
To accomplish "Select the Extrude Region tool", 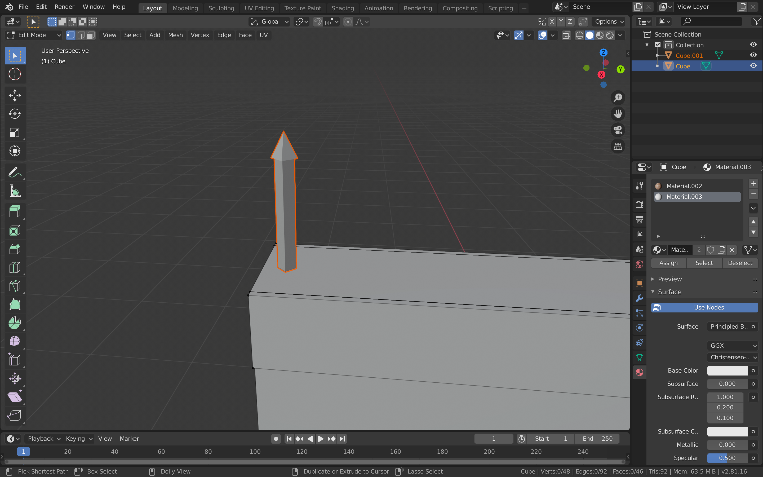I will point(15,211).
